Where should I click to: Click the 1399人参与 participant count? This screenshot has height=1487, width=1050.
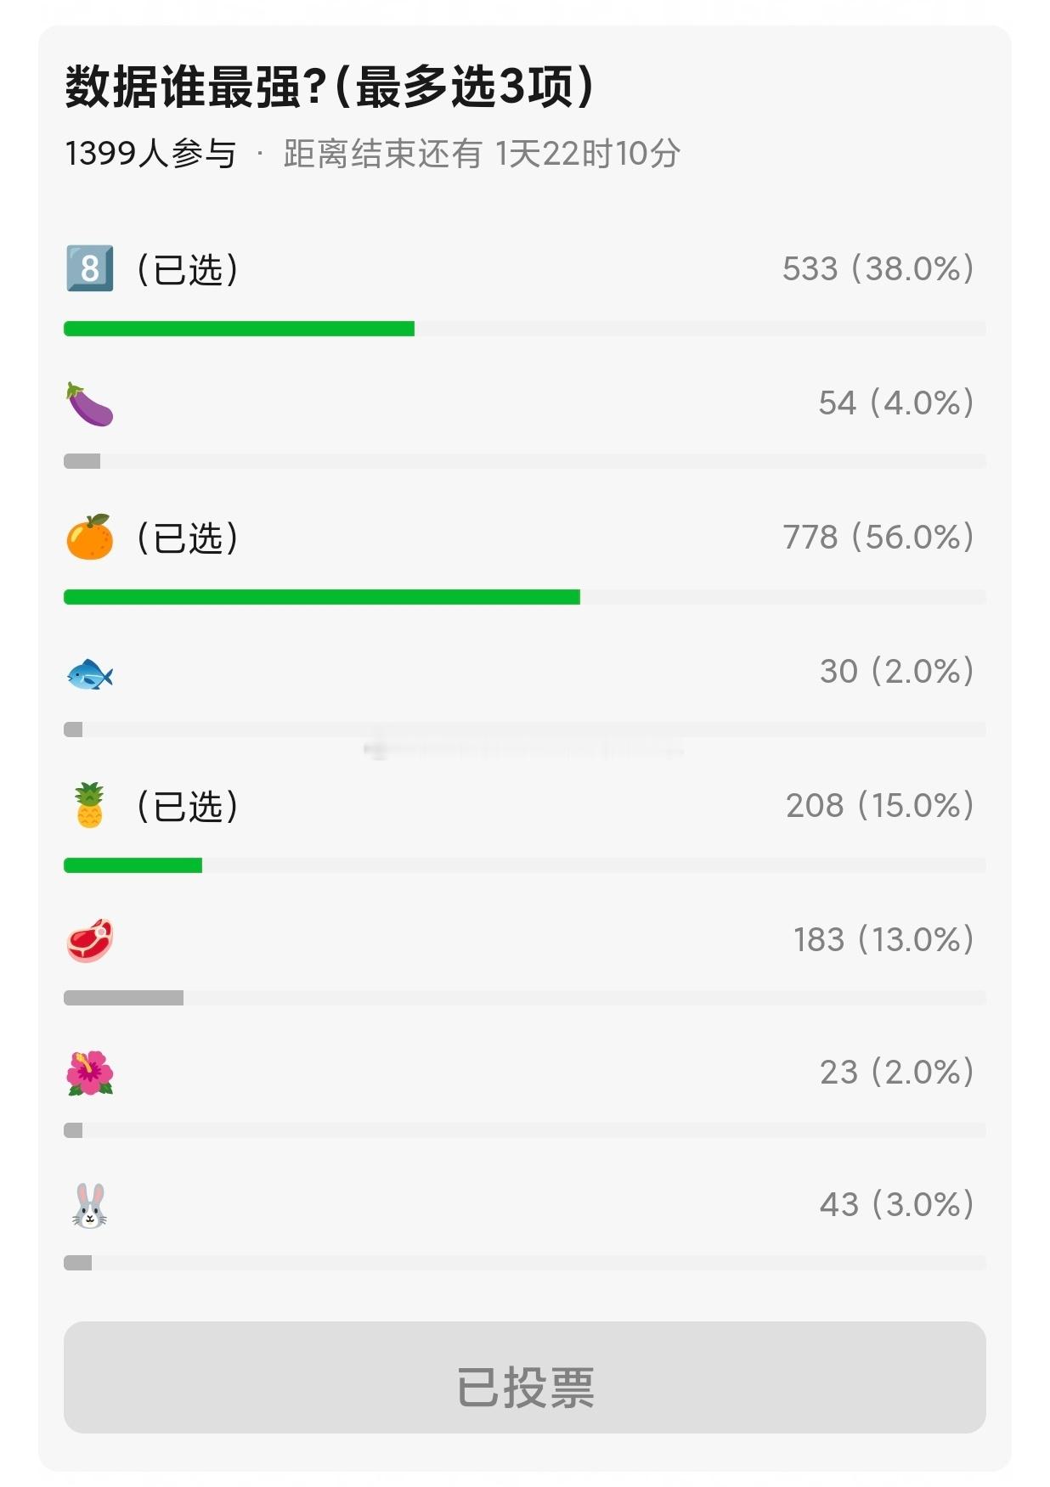point(150,154)
